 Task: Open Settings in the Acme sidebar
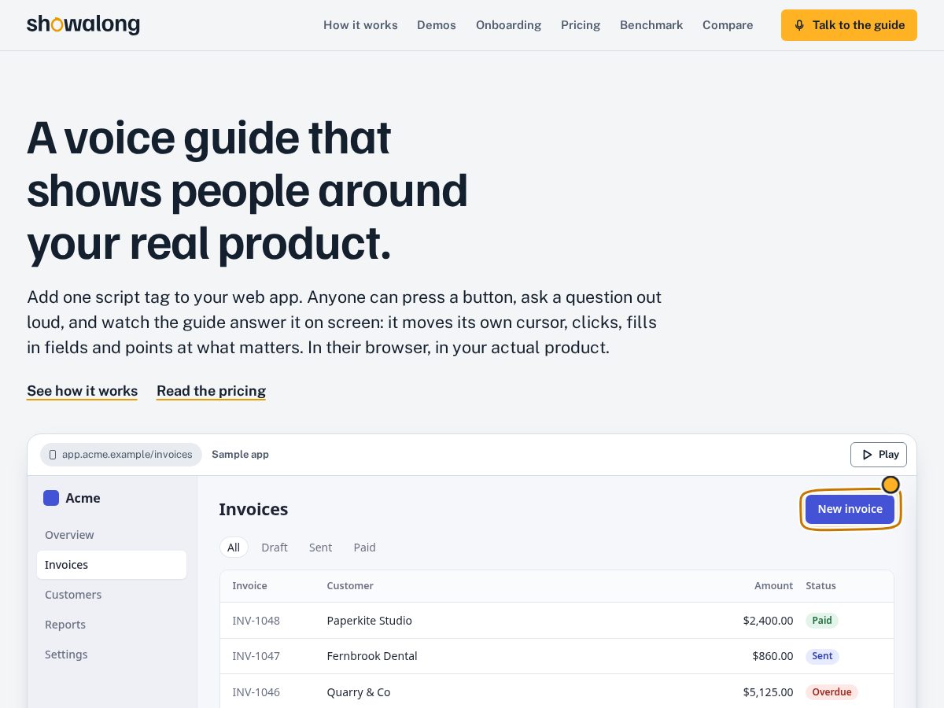(112, 655)
